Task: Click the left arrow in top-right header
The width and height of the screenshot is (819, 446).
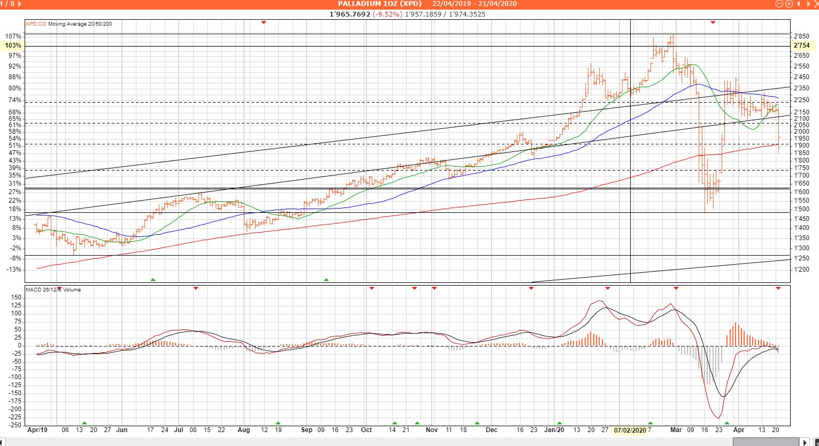Action: click(x=798, y=4)
